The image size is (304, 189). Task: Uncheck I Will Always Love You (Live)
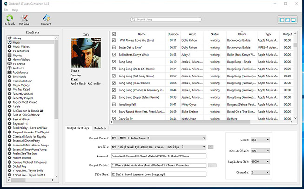tap(114, 40)
